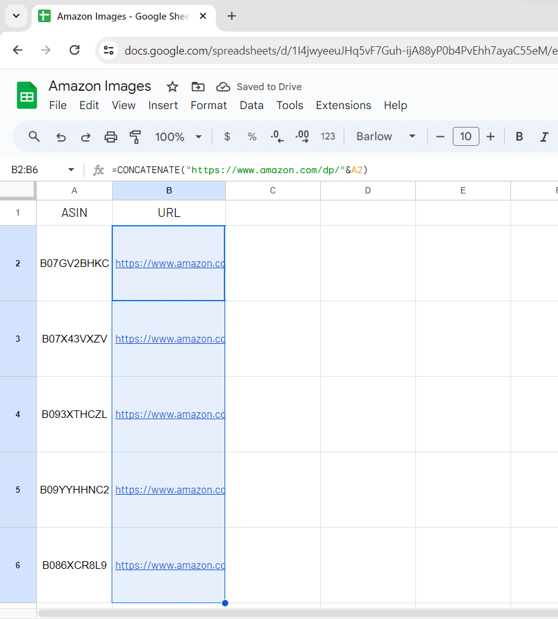Viewport: 558px width, 619px height.
Task: Format selection as currency
Action: point(227,136)
